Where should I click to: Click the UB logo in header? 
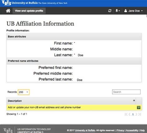pos(6,3)
